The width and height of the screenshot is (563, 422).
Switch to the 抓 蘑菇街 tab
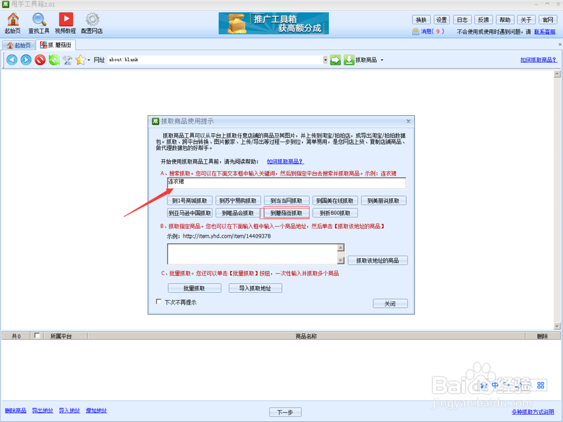coord(56,45)
